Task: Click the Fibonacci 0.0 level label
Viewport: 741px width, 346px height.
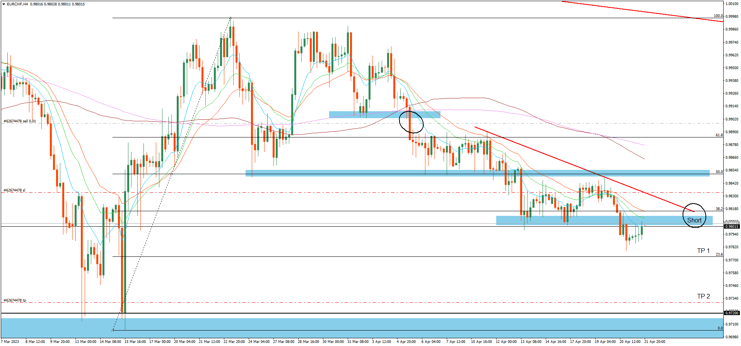Action: click(x=720, y=328)
